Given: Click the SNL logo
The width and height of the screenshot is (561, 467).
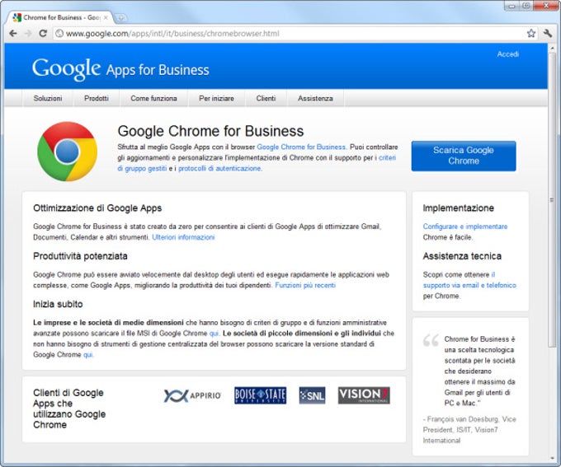Looking at the screenshot, I should click(x=312, y=395).
